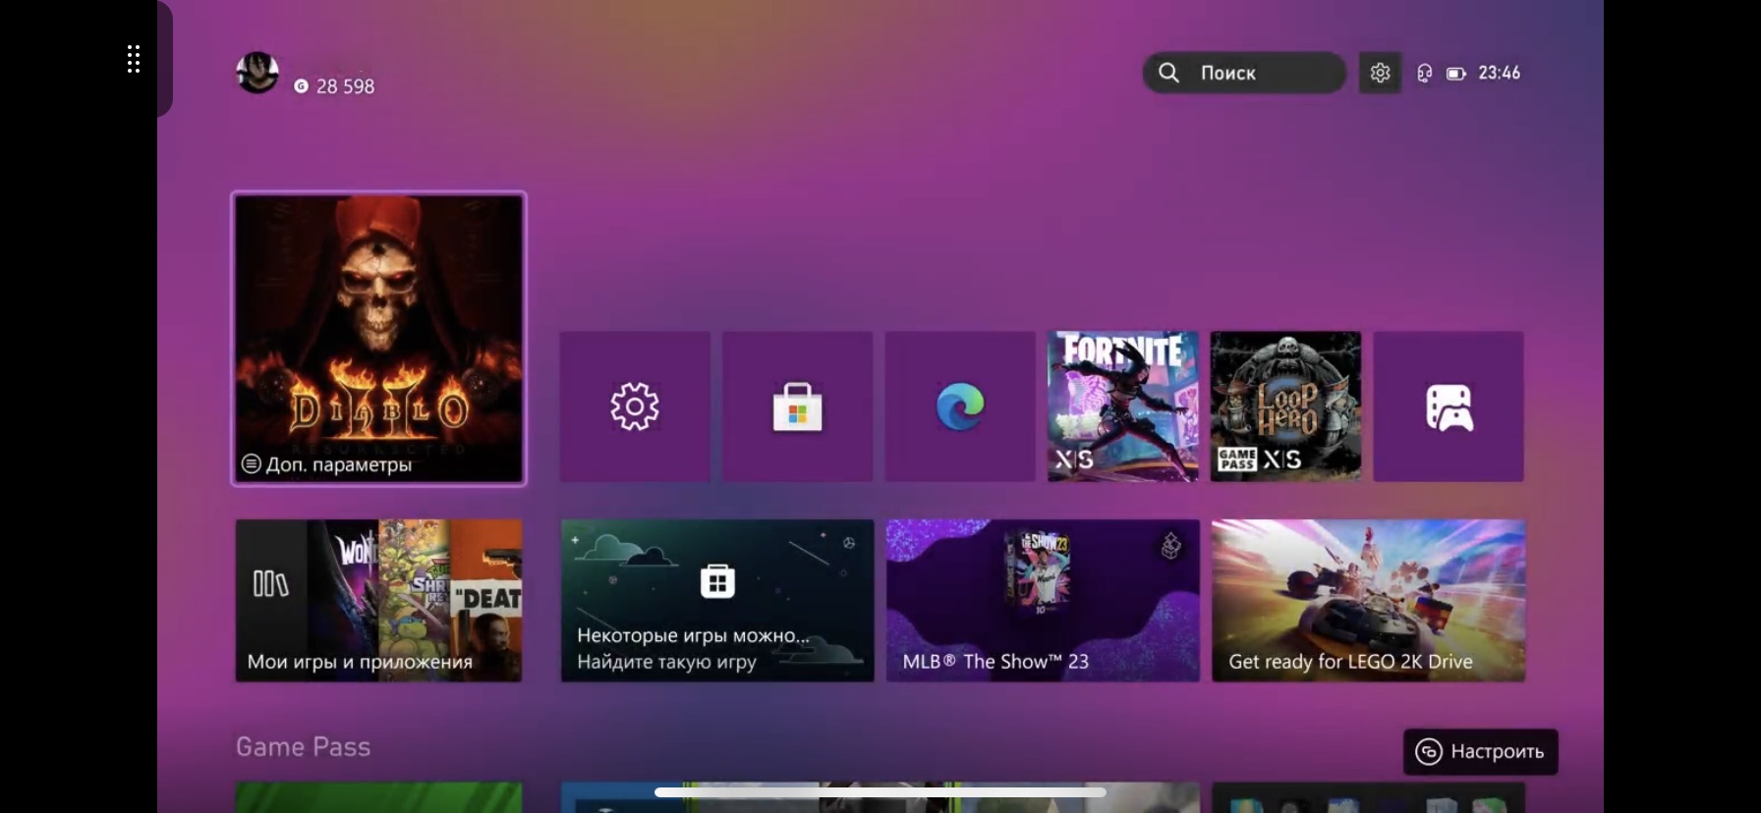Click the Настроить button

1480,751
